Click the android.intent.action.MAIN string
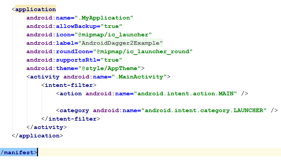281x161 pixels. click(x=185, y=94)
